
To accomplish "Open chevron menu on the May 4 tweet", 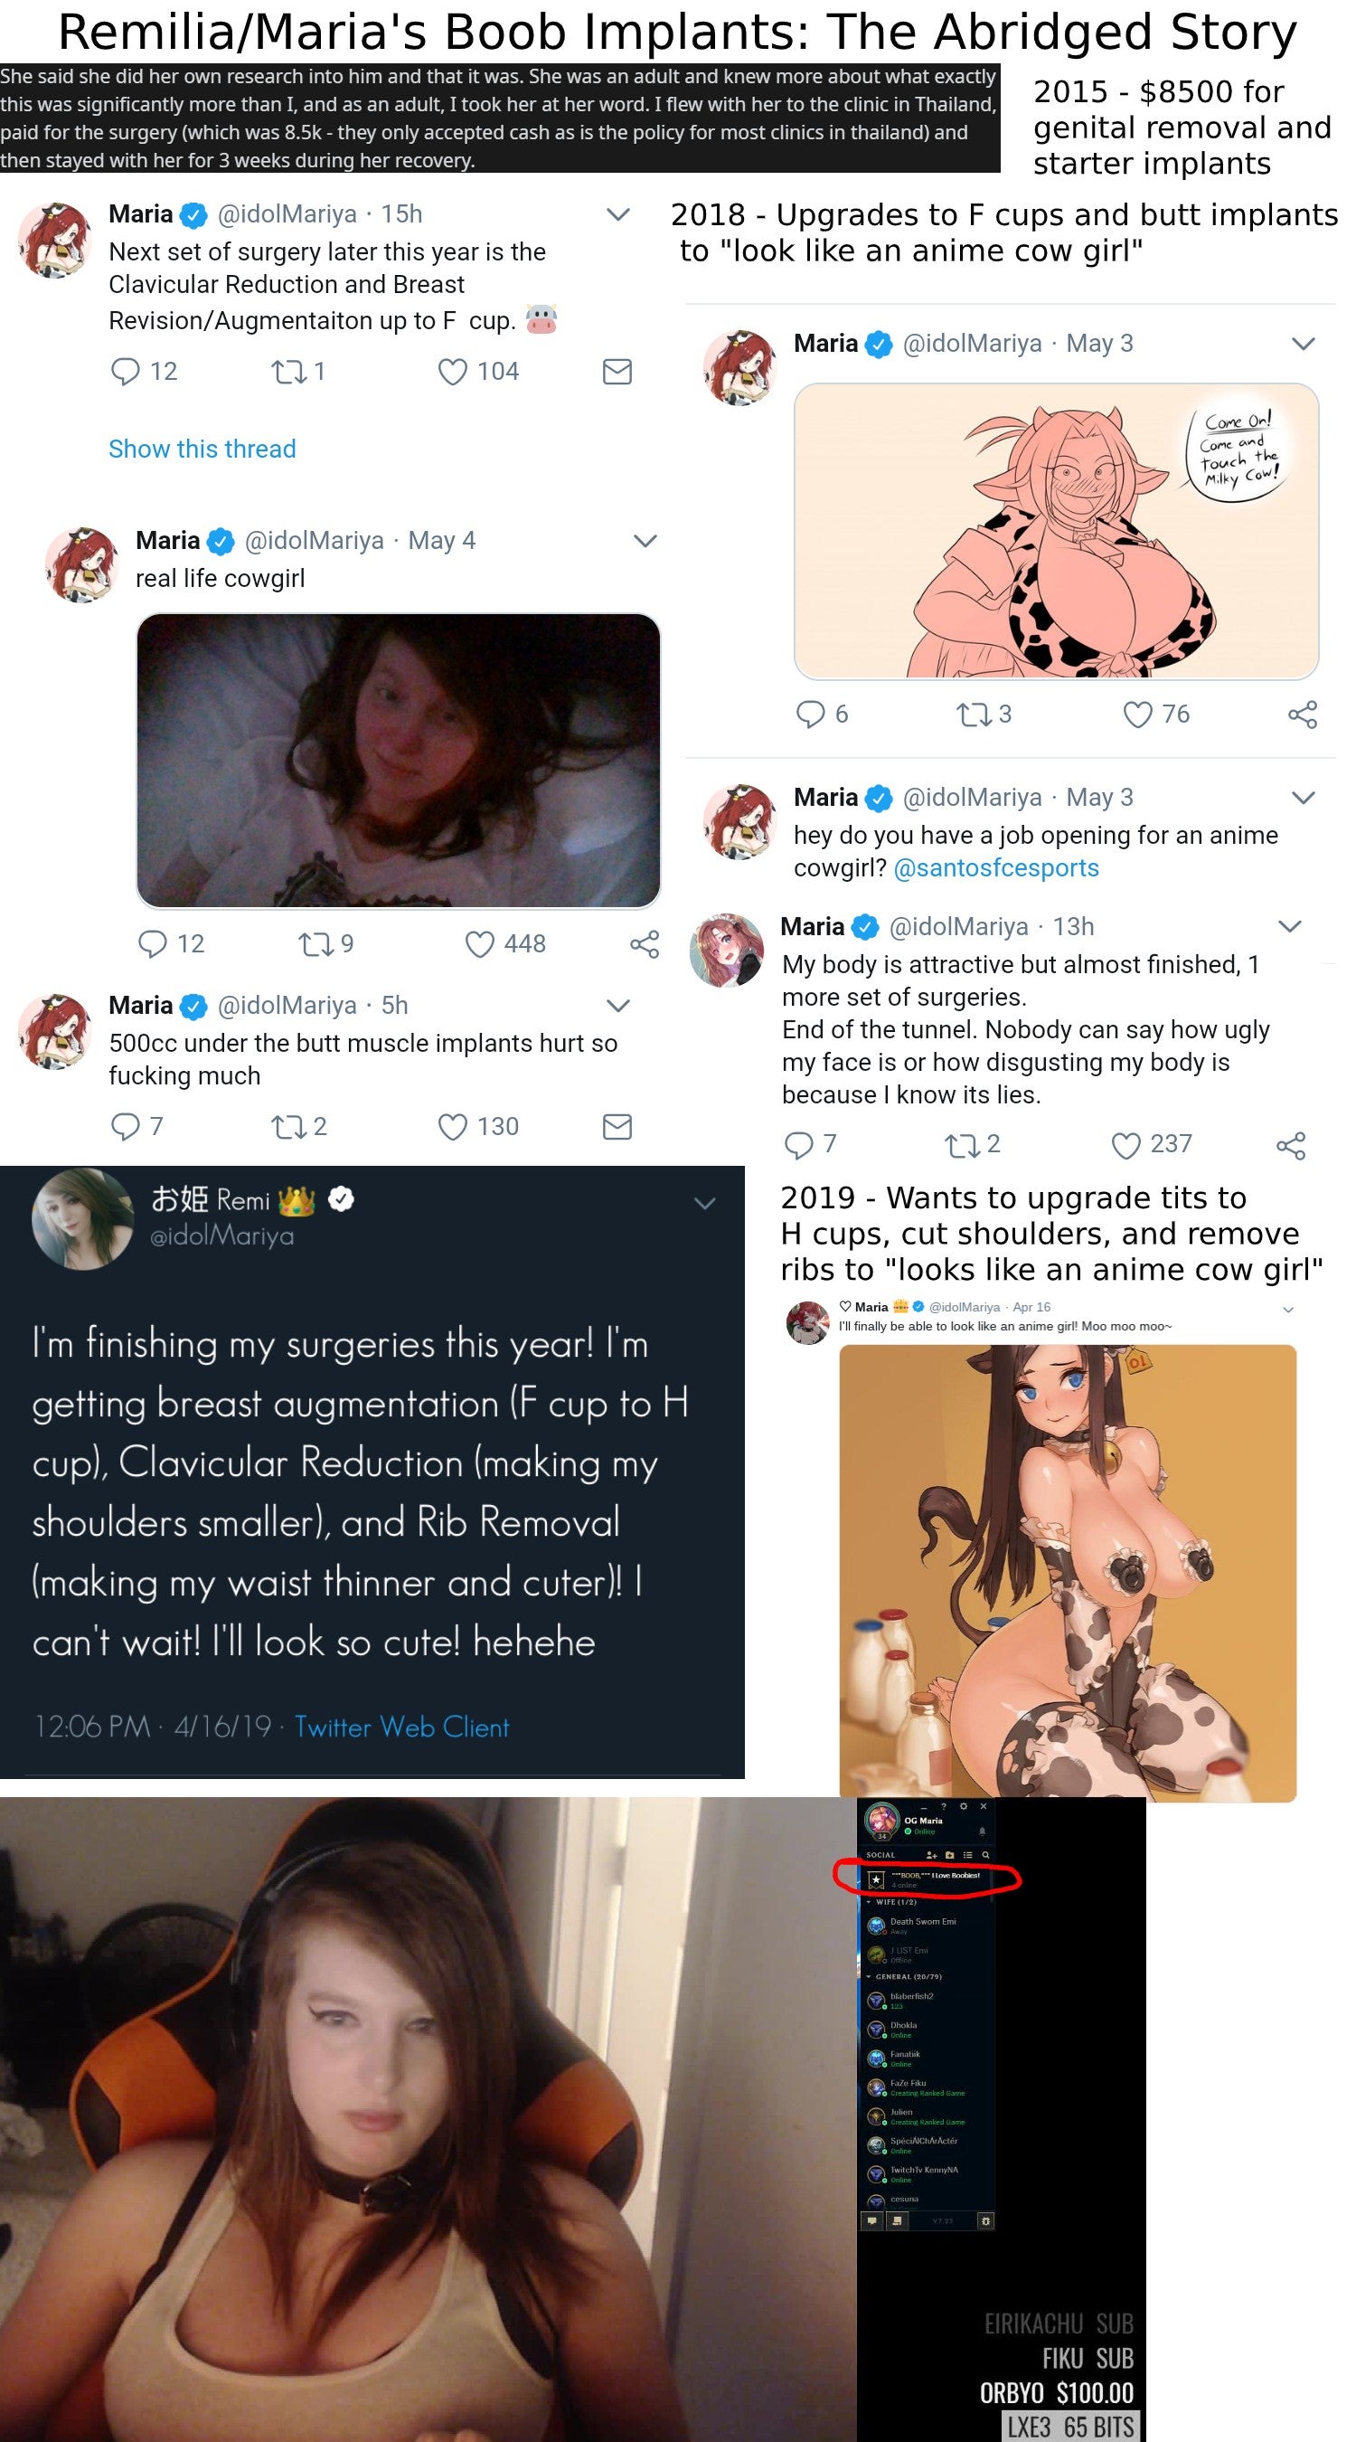I will pyautogui.click(x=645, y=540).
